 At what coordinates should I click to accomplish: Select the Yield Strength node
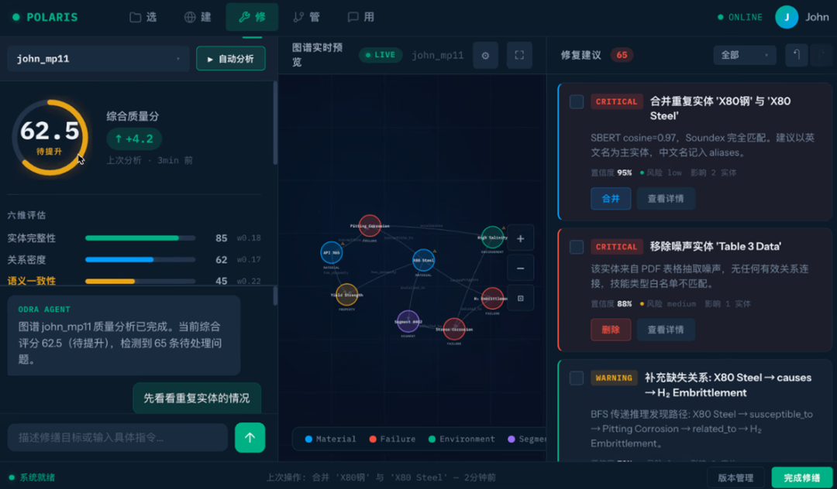[x=347, y=295]
